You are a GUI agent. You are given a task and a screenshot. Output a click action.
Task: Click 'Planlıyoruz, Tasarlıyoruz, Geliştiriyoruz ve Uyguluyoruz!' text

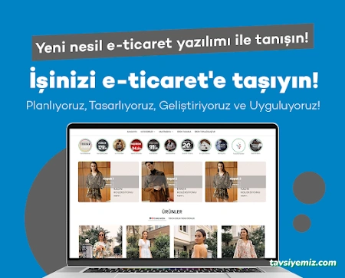point(173,106)
